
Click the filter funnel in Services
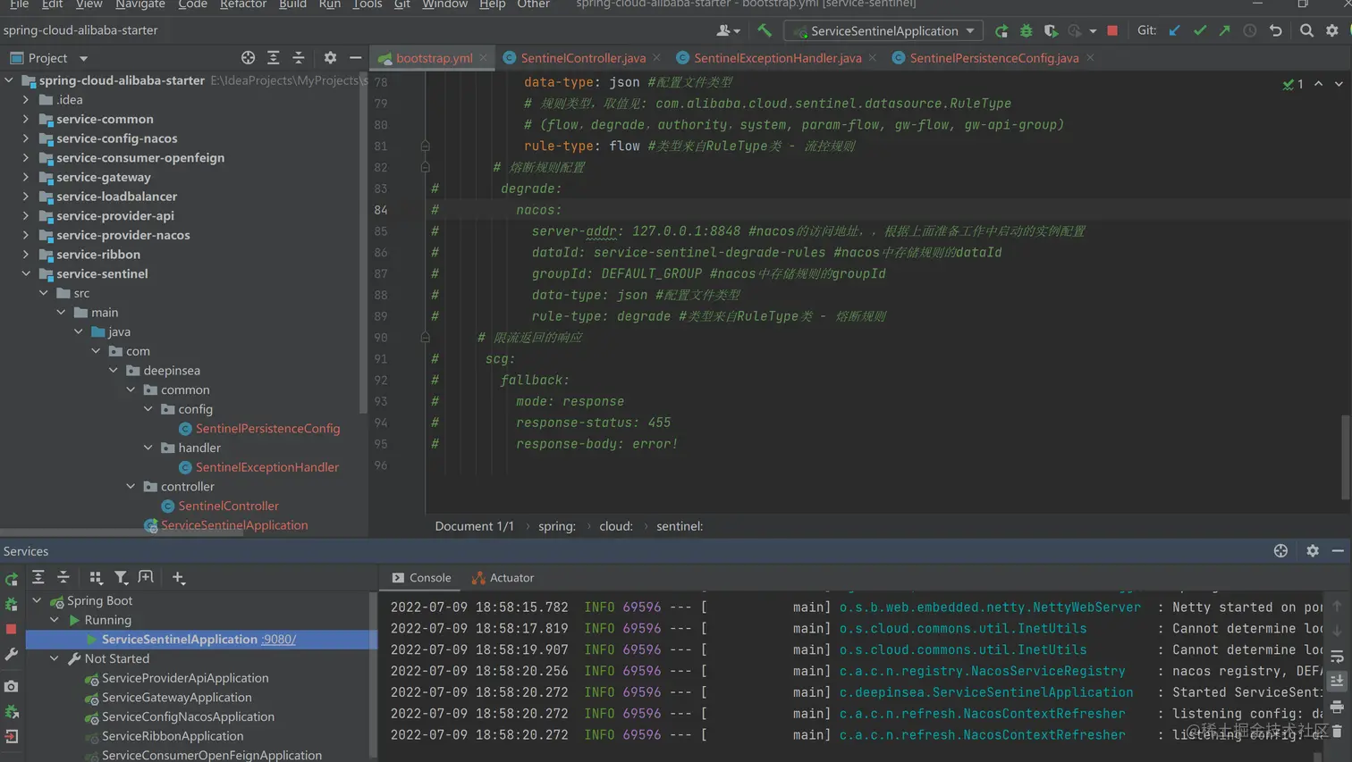tap(121, 577)
